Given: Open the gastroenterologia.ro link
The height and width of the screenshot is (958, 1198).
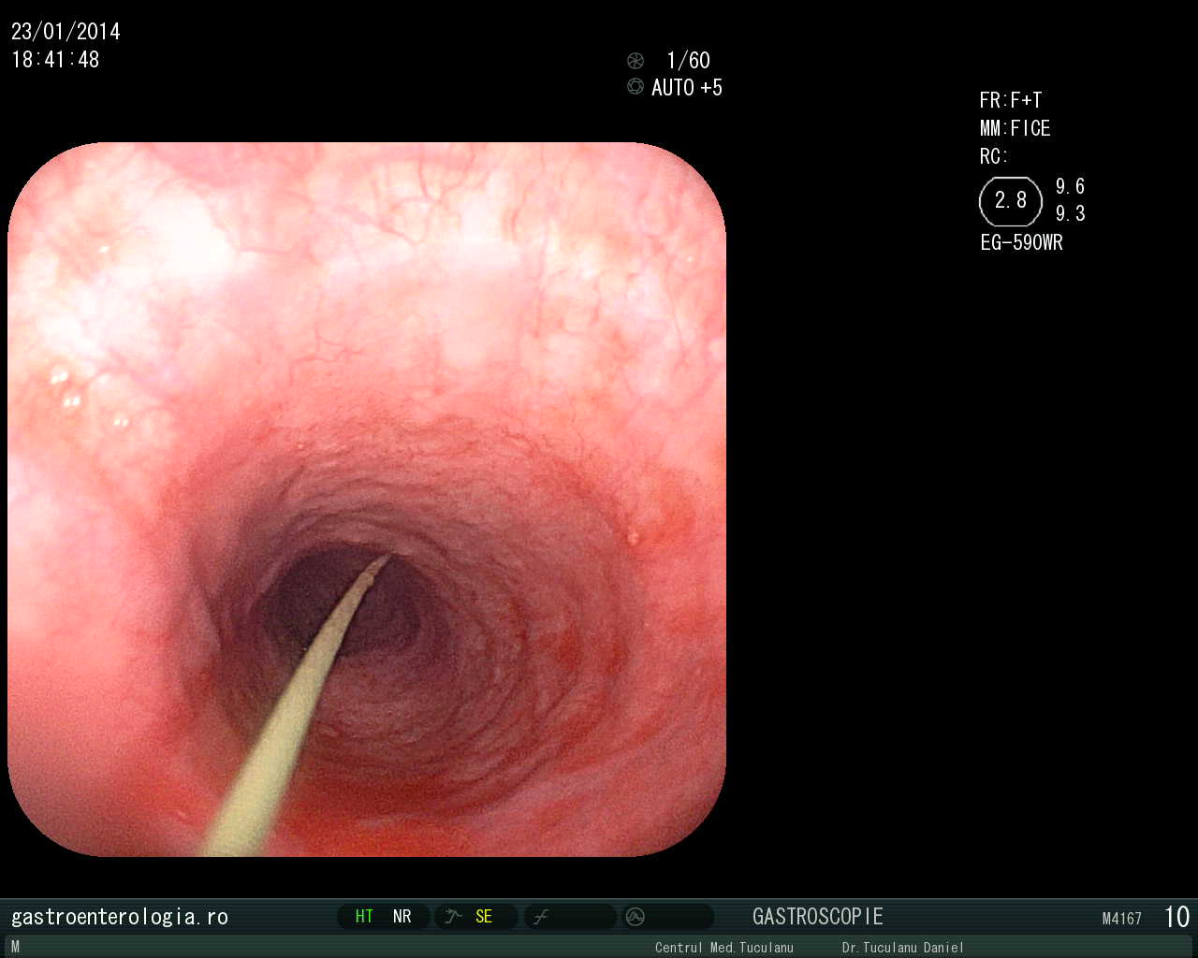Looking at the screenshot, I should [120, 917].
